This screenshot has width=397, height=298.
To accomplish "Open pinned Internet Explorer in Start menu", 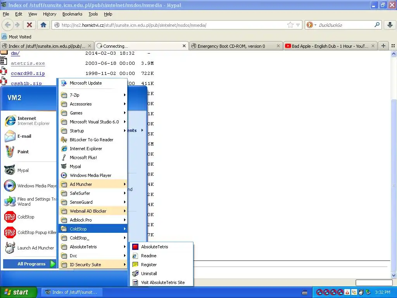I will [29, 121].
